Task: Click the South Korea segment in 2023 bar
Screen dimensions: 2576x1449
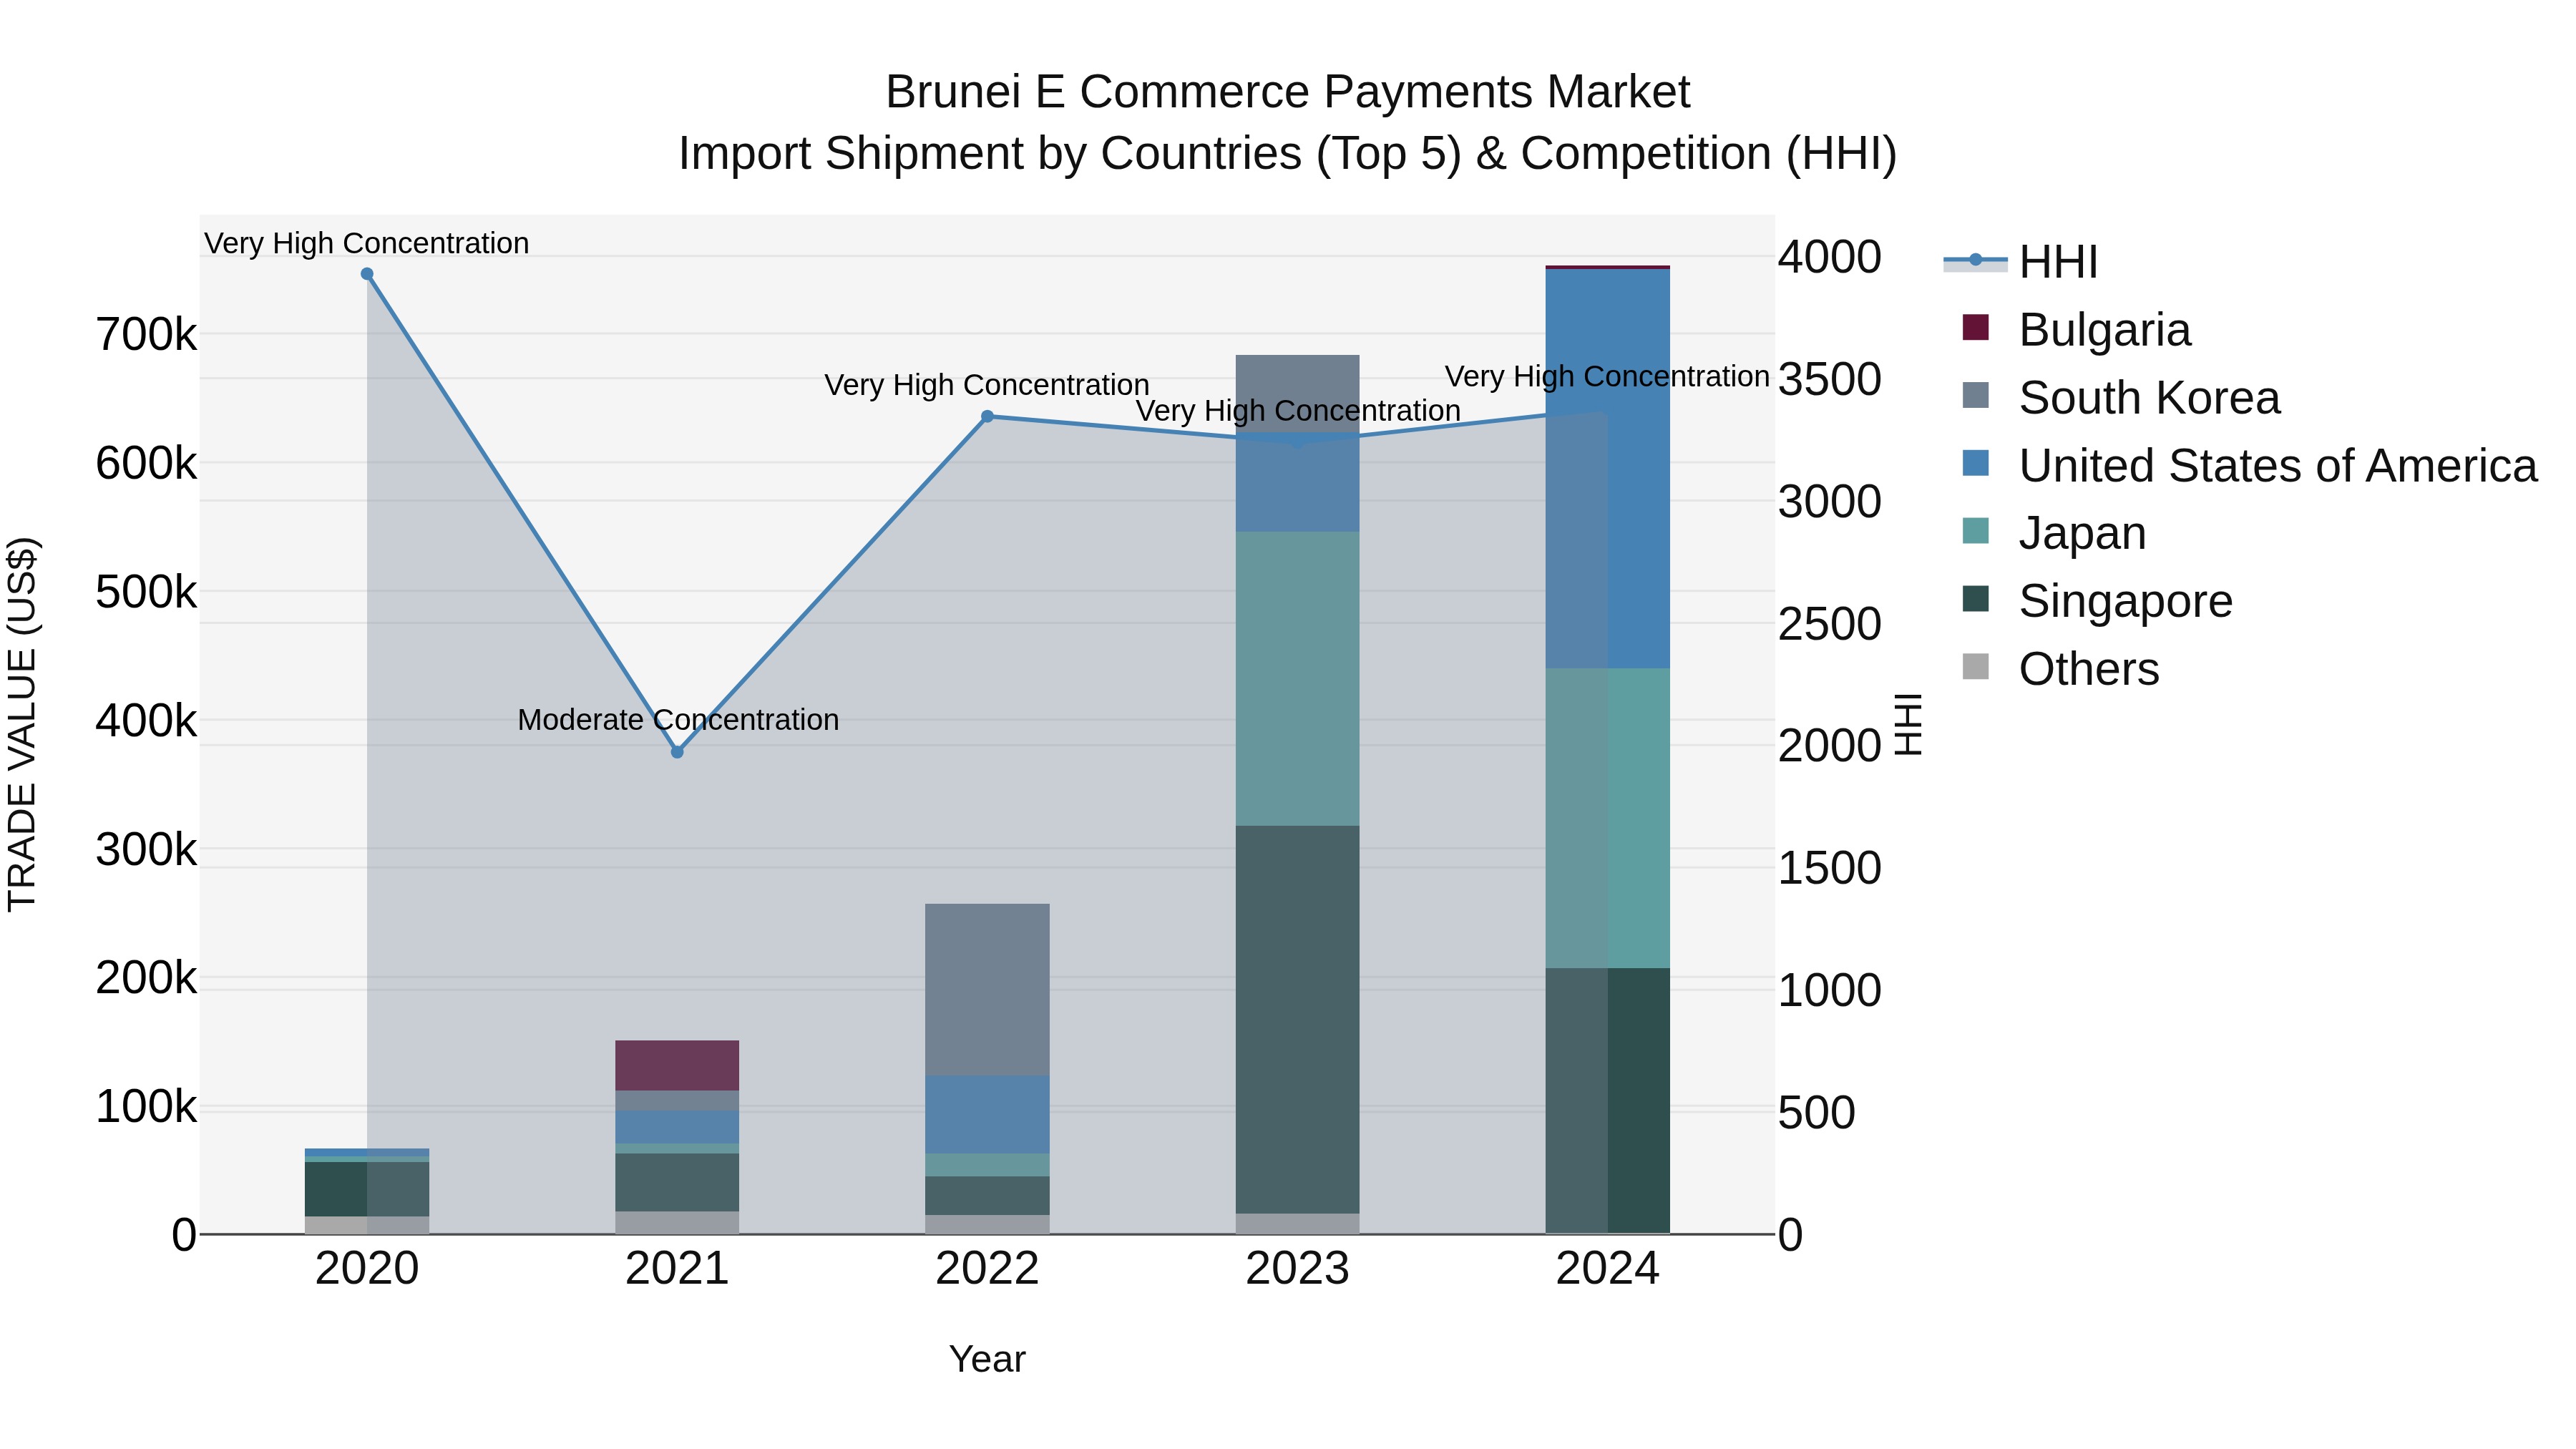Action: click(1298, 394)
